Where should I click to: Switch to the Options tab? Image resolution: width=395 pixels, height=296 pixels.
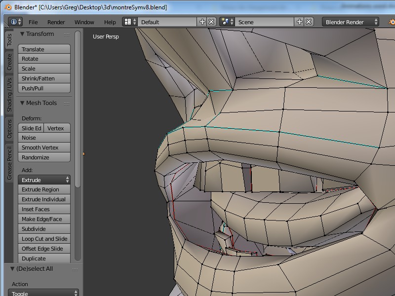(x=9, y=129)
